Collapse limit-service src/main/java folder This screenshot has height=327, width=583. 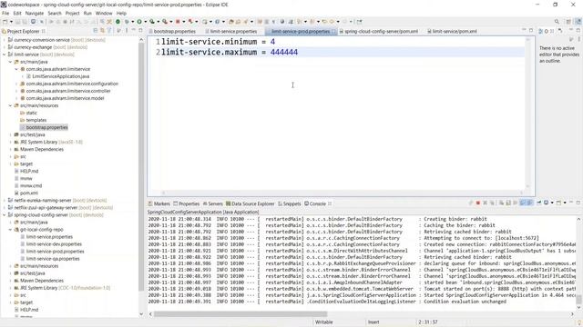point(10,62)
